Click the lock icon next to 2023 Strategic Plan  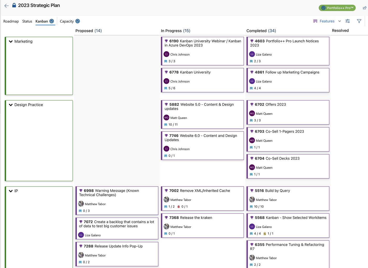point(14,5)
